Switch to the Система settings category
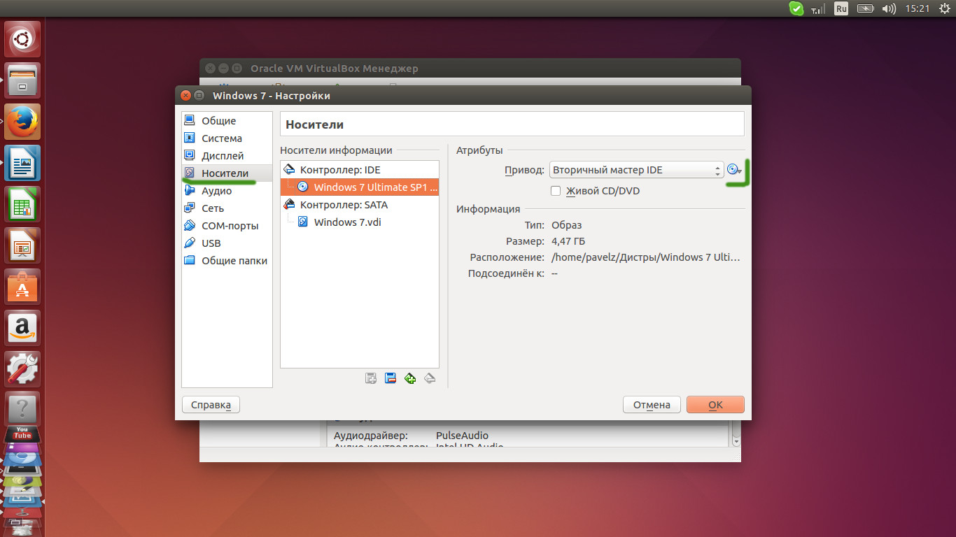Viewport: 956px width, 537px height. 227,138
